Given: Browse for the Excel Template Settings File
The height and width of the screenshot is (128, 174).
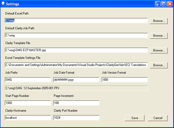Looking at the screenshot, I should (x=159, y=65).
